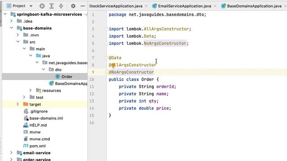Collapse the base-domains module
This screenshot has width=287, height=161.
click(x=12, y=28)
